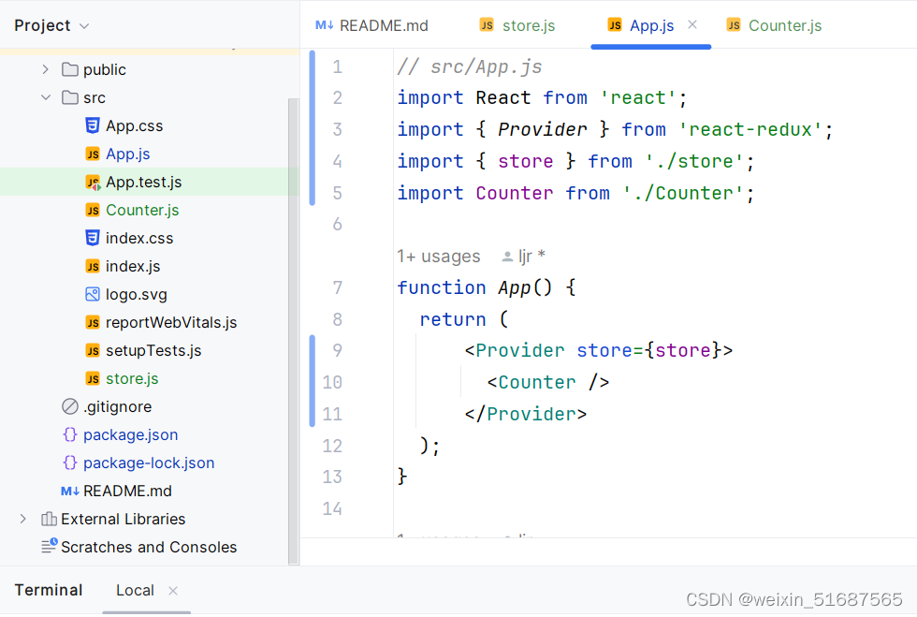Click the stylesheet icon beside App.css
917x617 pixels.
[x=92, y=125]
